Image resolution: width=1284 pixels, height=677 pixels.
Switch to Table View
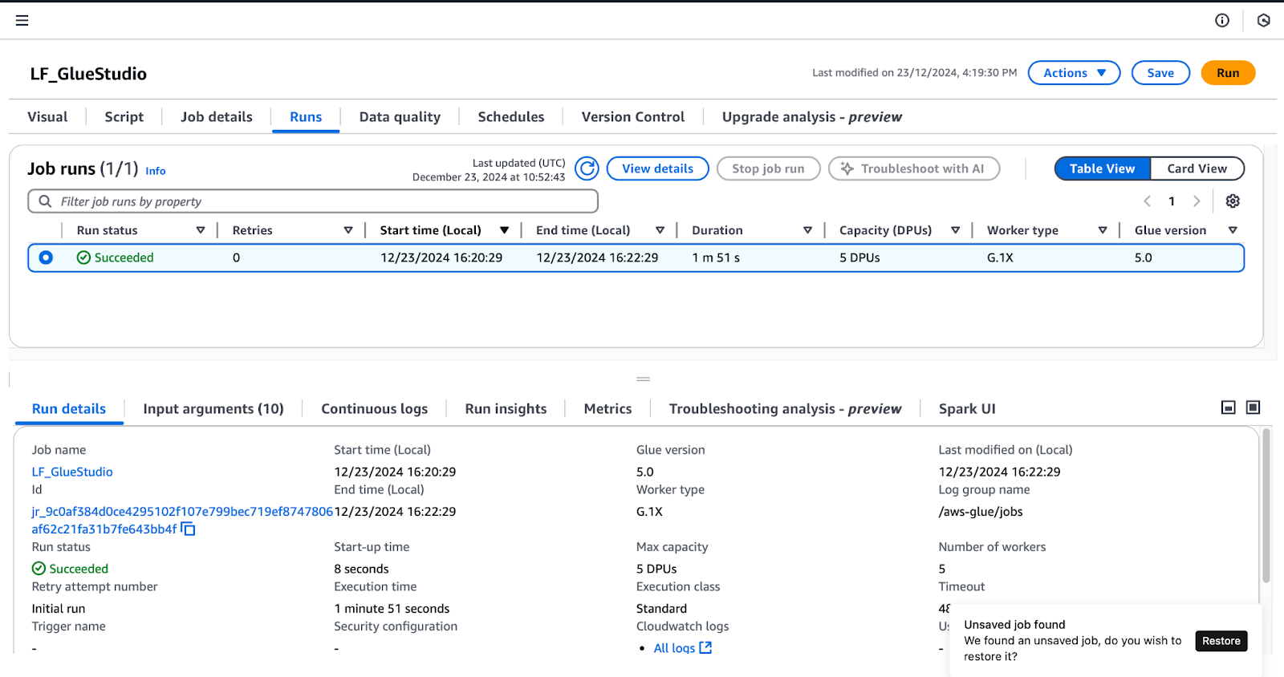(1102, 168)
